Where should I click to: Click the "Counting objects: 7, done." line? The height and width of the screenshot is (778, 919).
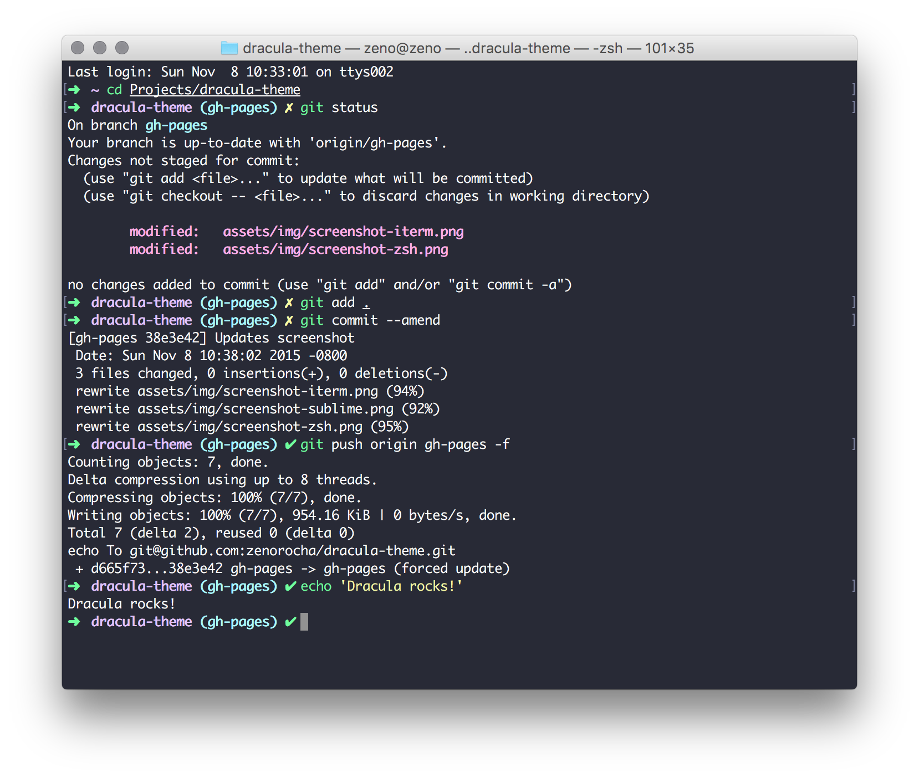168,462
